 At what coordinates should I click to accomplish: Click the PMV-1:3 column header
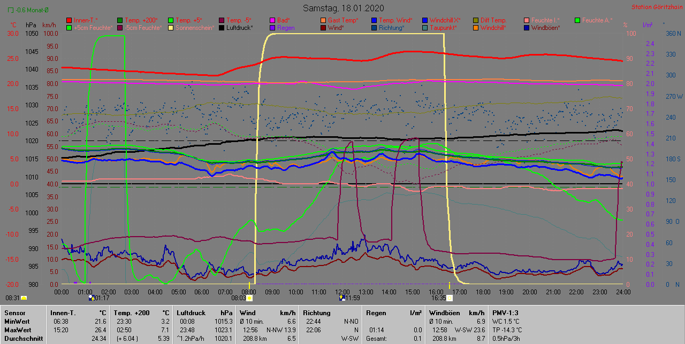click(506, 312)
